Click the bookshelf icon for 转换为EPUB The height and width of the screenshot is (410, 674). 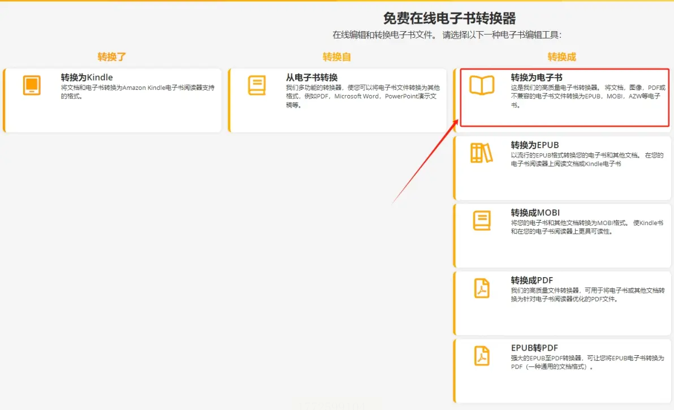(481, 153)
